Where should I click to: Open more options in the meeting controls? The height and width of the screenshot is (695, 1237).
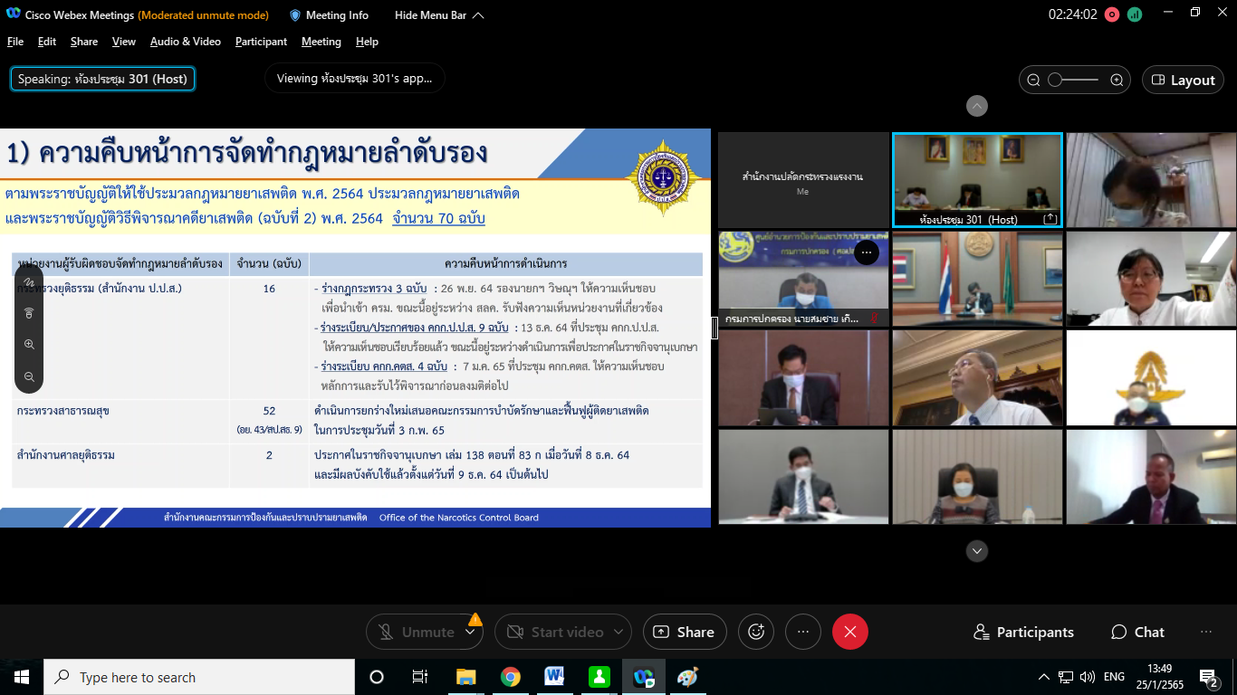(x=802, y=632)
